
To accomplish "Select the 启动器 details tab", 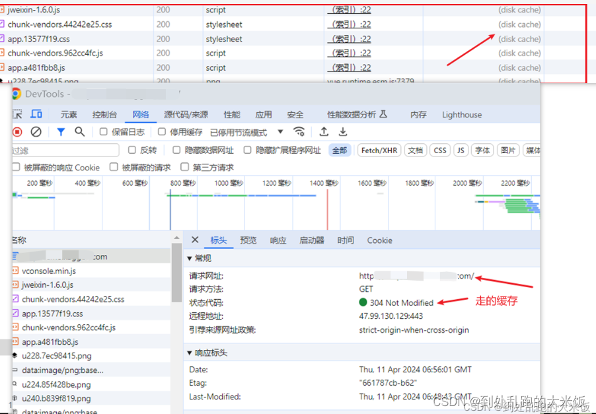I will (x=312, y=240).
